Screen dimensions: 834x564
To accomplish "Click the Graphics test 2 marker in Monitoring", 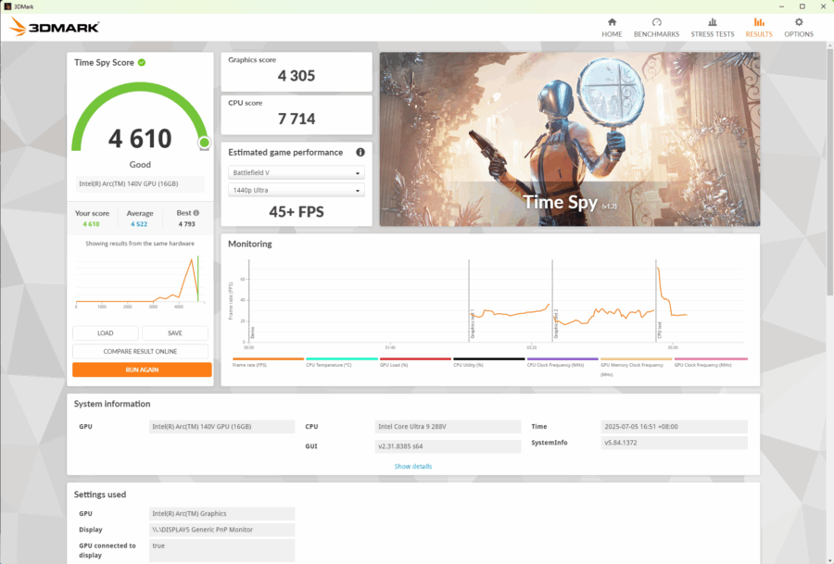I will [x=556, y=324].
